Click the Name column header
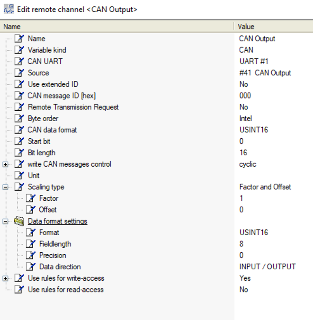Image resolution: width=313 pixels, height=320 pixels. (x=117, y=26)
